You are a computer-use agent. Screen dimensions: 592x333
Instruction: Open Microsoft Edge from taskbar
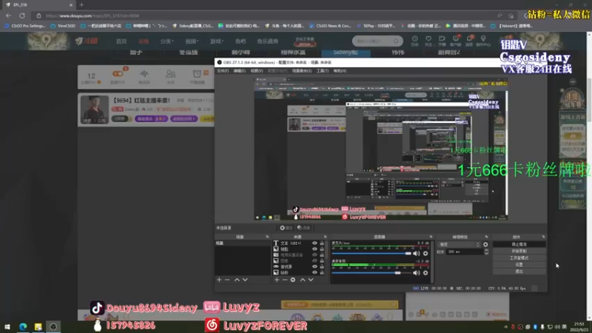[x=23, y=326]
